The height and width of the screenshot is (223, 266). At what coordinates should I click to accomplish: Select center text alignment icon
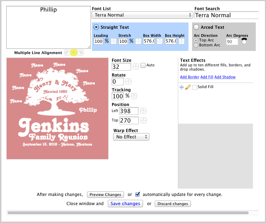click(74, 53)
